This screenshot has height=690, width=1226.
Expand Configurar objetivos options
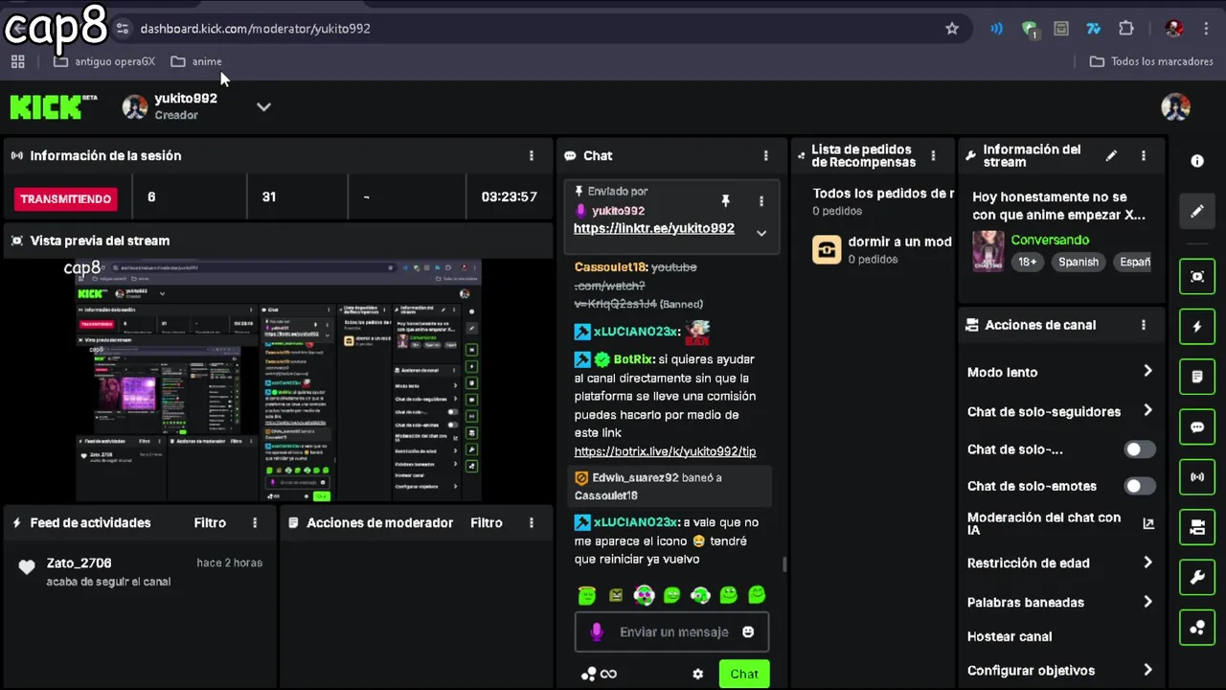click(x=1147, y=670)
